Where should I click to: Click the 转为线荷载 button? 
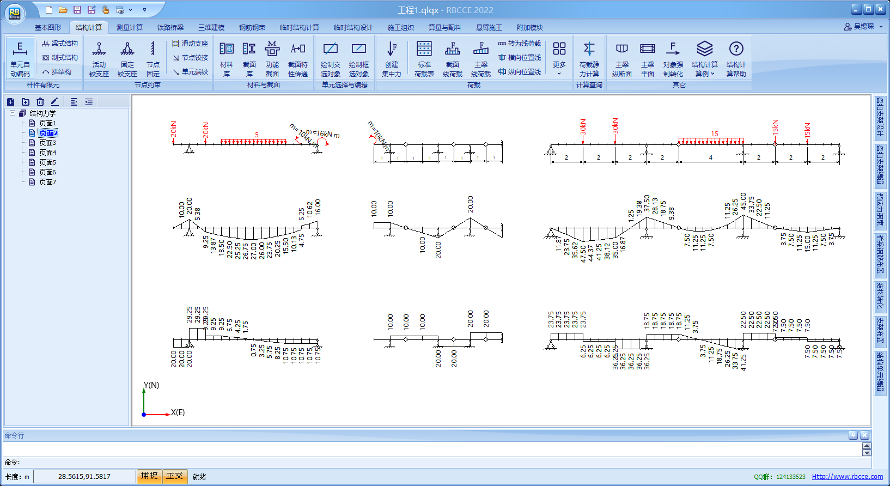coord(520,44)
